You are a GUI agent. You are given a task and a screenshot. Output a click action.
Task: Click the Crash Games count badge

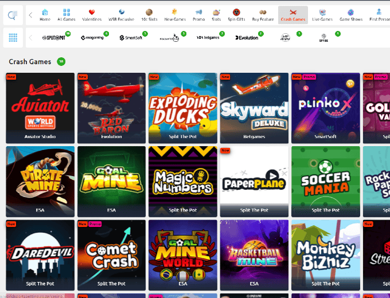[61, 61]
